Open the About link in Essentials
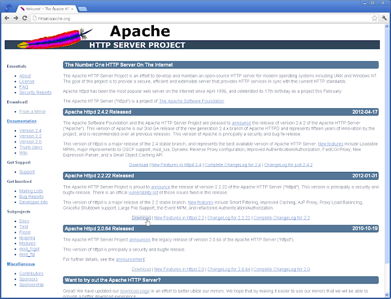The height and width of the screenshot is (299, 391). 25,76
